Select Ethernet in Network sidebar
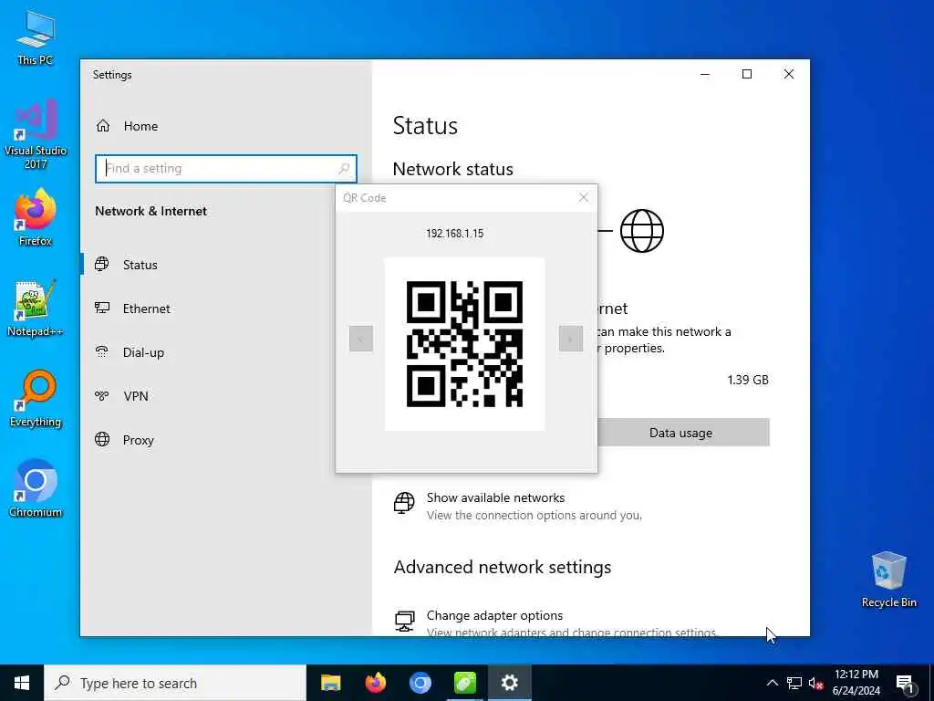This screenshot has height=701, width=934. tap(226, 309)
